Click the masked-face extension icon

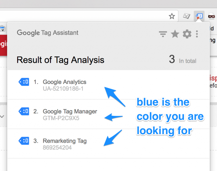tap(211, 16)
